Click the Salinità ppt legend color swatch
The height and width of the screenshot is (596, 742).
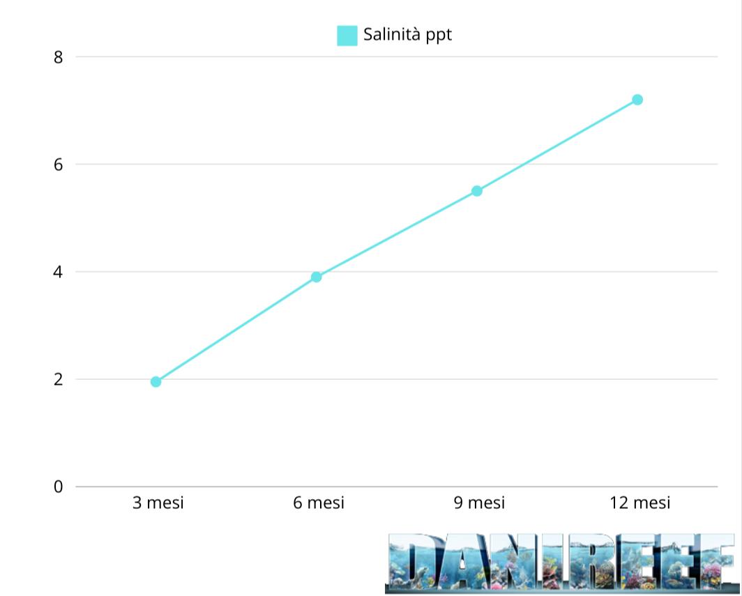(347, 36)
